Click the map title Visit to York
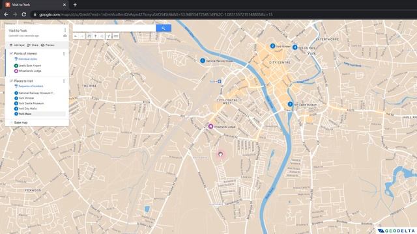417x234 pixels. (18, 31)
